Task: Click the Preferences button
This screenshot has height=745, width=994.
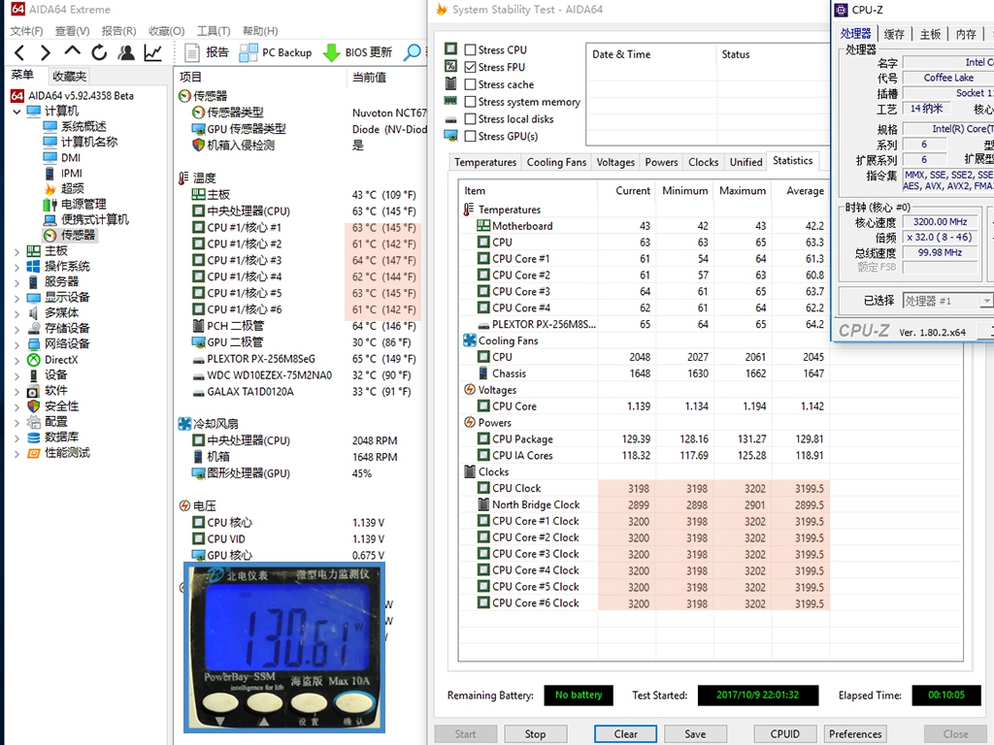Action: pos(855,733)
